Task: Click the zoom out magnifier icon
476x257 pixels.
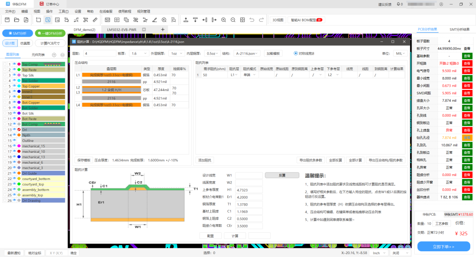Action: point(233,20)
